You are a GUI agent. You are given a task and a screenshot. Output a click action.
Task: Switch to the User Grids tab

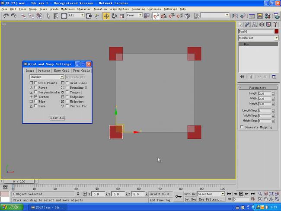point(81,70)
